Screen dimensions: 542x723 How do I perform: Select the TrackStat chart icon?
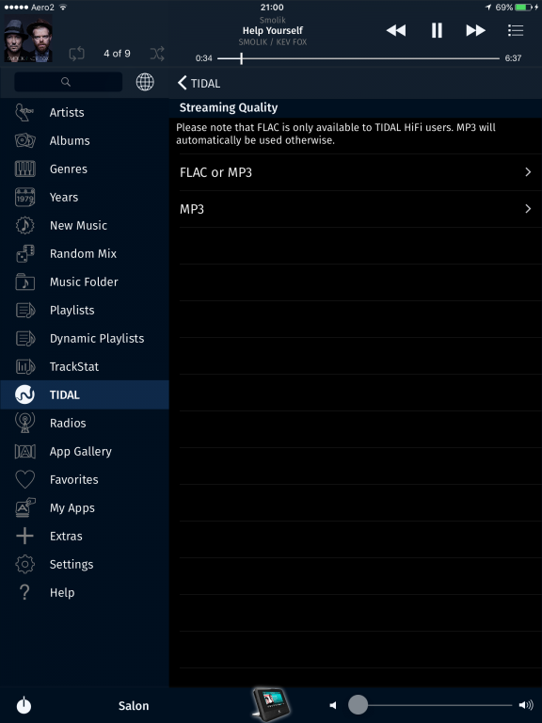click(x=24, y=366)
